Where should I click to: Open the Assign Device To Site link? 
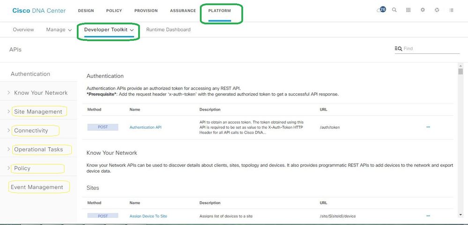tap(149, 216)
